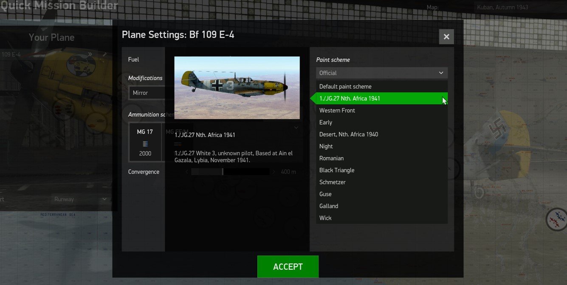
Task: Click the Mirror modification entry
Action: click(x=147, y=93)
